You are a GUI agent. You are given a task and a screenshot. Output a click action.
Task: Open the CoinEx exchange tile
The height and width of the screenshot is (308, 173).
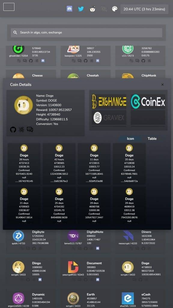click(x=148, y=101)
